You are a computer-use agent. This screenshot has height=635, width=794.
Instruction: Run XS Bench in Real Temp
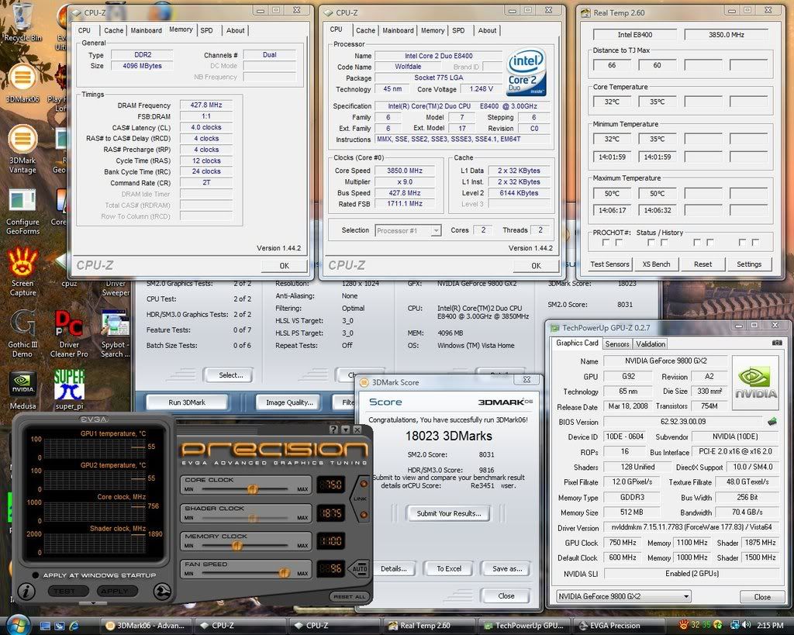pyautogui.click(x=656, y=264)
